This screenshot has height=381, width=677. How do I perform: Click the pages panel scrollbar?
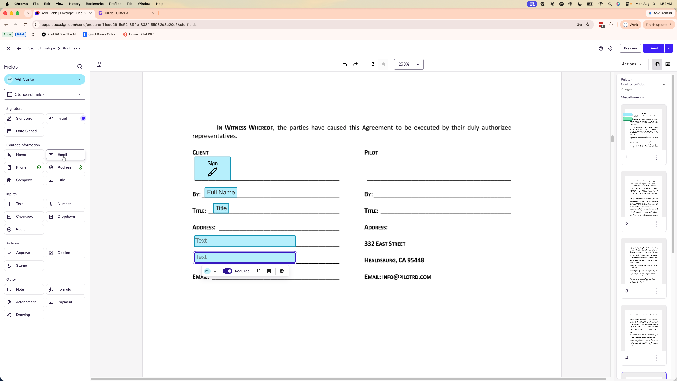click(673, 164)
